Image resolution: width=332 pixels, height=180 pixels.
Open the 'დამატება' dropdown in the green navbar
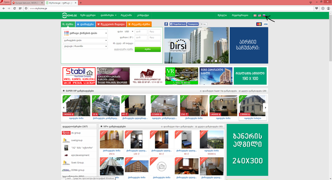click(109, 16)
